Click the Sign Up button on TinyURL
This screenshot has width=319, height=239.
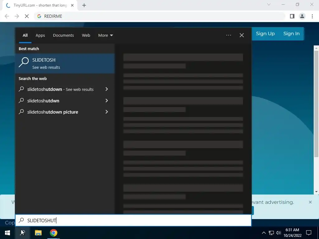coord(265,34)
